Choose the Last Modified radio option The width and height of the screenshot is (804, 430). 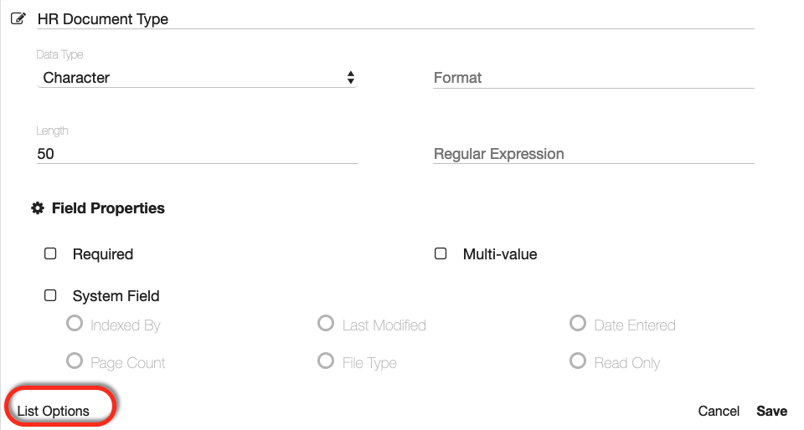click(x=326, y=323)
